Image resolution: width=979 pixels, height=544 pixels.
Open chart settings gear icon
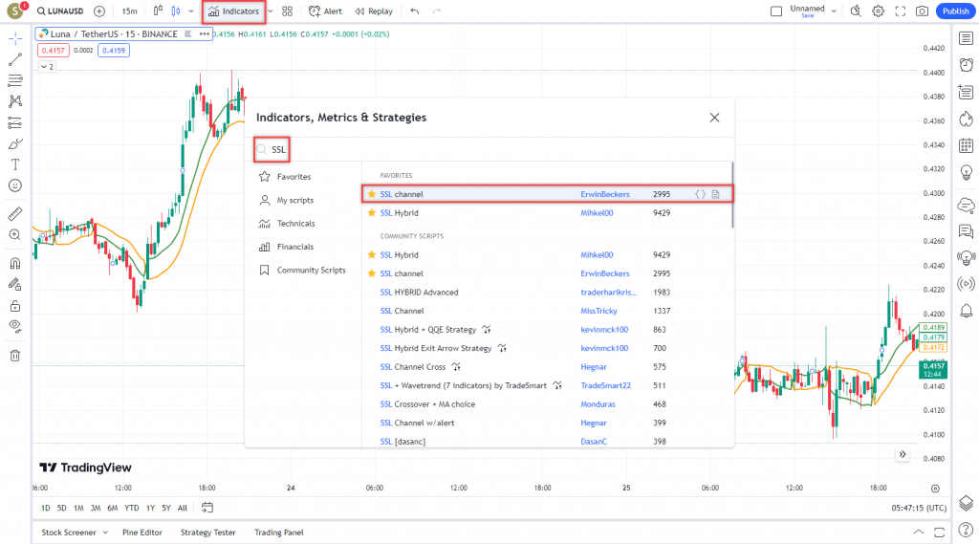click(878, 11)
